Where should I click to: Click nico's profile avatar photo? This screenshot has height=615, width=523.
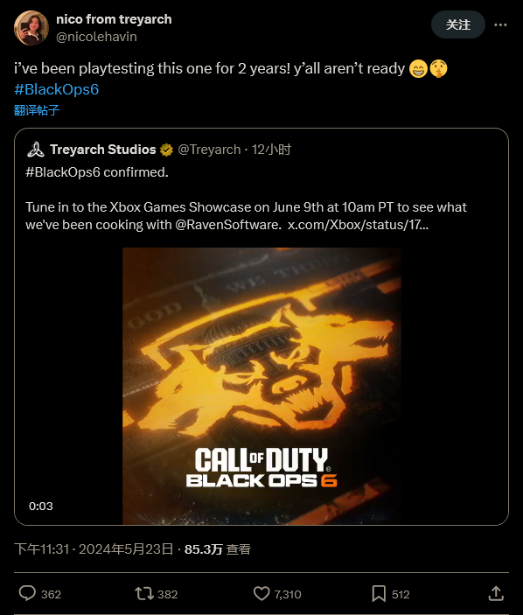(x=31, y=28)
